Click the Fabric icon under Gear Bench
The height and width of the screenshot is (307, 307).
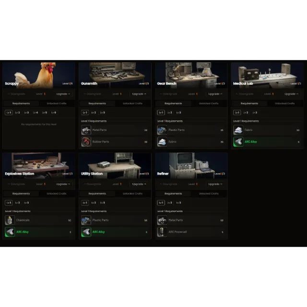click(162, 142)
